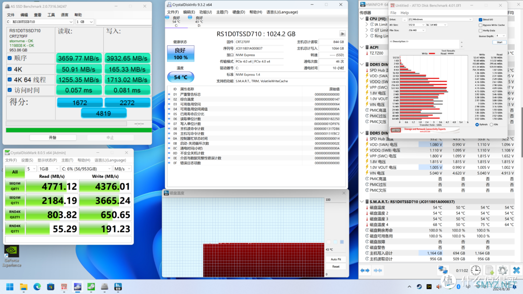This screenshot has width=523, height=294.
Task: Click HWiNFO clock reset timer icon
Action: point(476,270)
